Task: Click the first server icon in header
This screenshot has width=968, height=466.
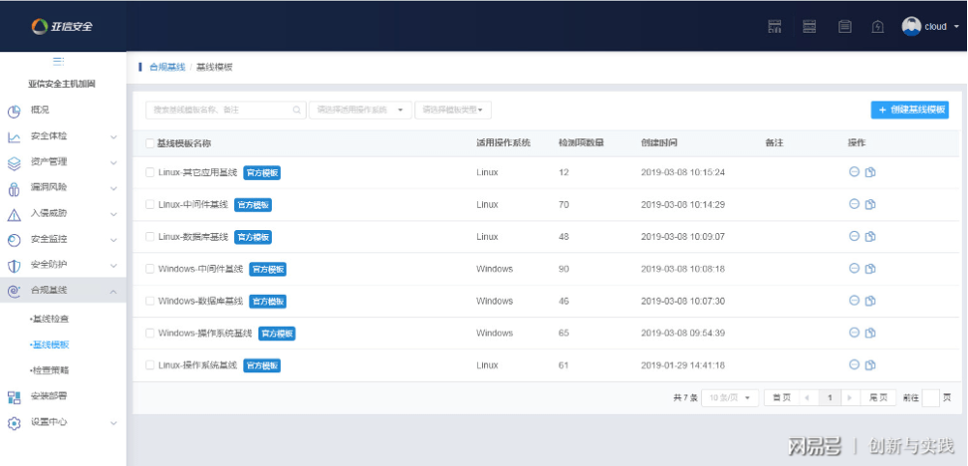Action: [x=774, y=27]
